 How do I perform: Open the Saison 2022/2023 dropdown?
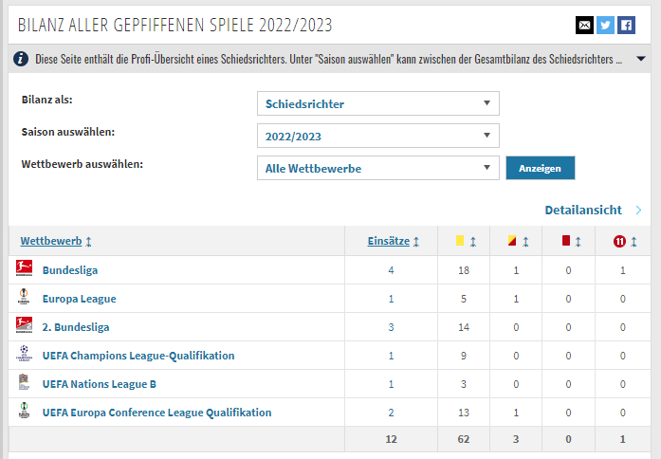[x=378, y=136]
